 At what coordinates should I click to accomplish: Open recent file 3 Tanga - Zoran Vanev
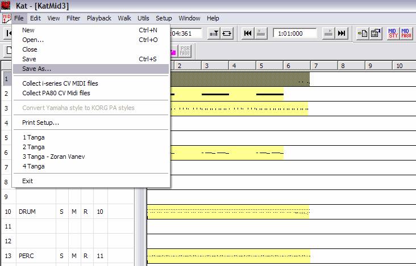coord(91,157)
